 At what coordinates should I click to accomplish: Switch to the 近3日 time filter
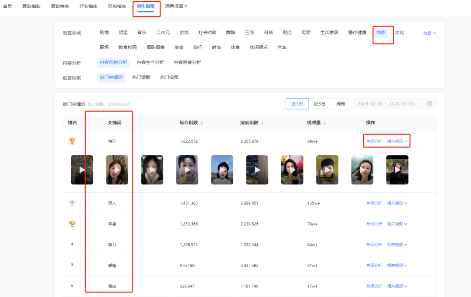coord(319,103)
